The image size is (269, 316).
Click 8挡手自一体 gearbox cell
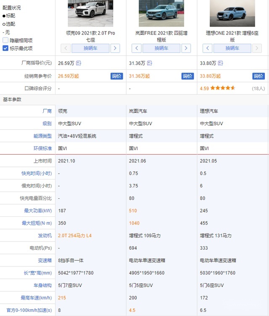click(x=71, y=261)
